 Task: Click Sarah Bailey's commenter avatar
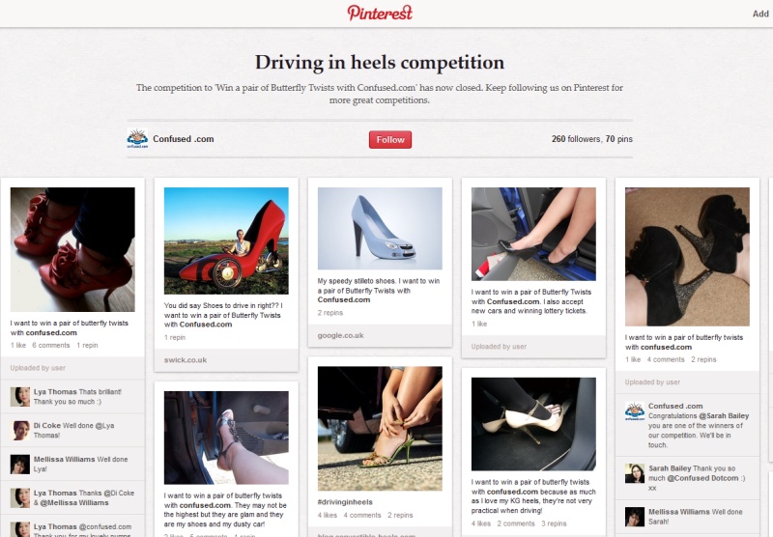point(635,473)
